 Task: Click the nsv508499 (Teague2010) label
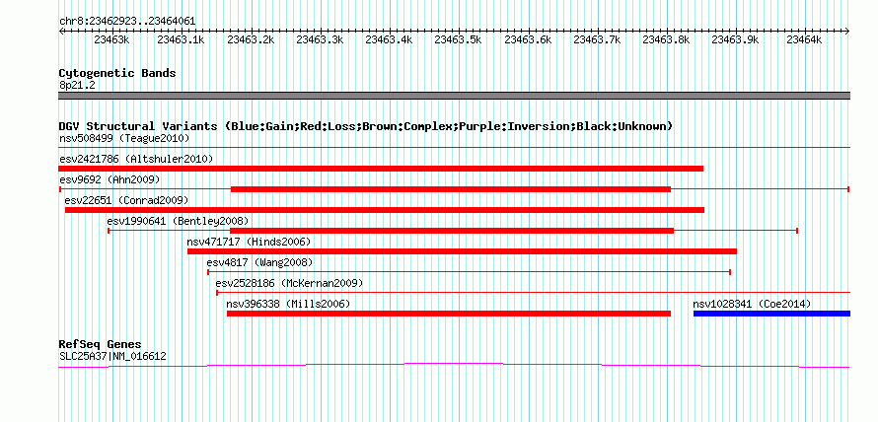[124, 138]
